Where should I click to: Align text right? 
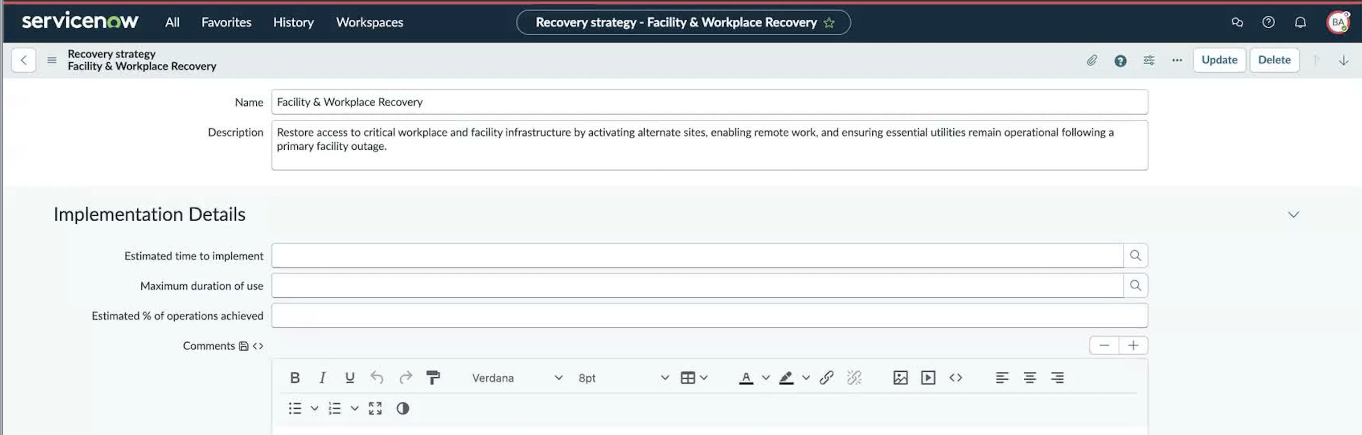pyautogui.click(x=1057, y=378)
